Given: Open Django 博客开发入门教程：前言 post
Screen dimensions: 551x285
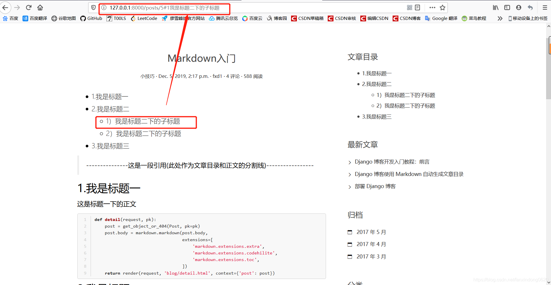Looking at the screenshot, I should (392, 162).
